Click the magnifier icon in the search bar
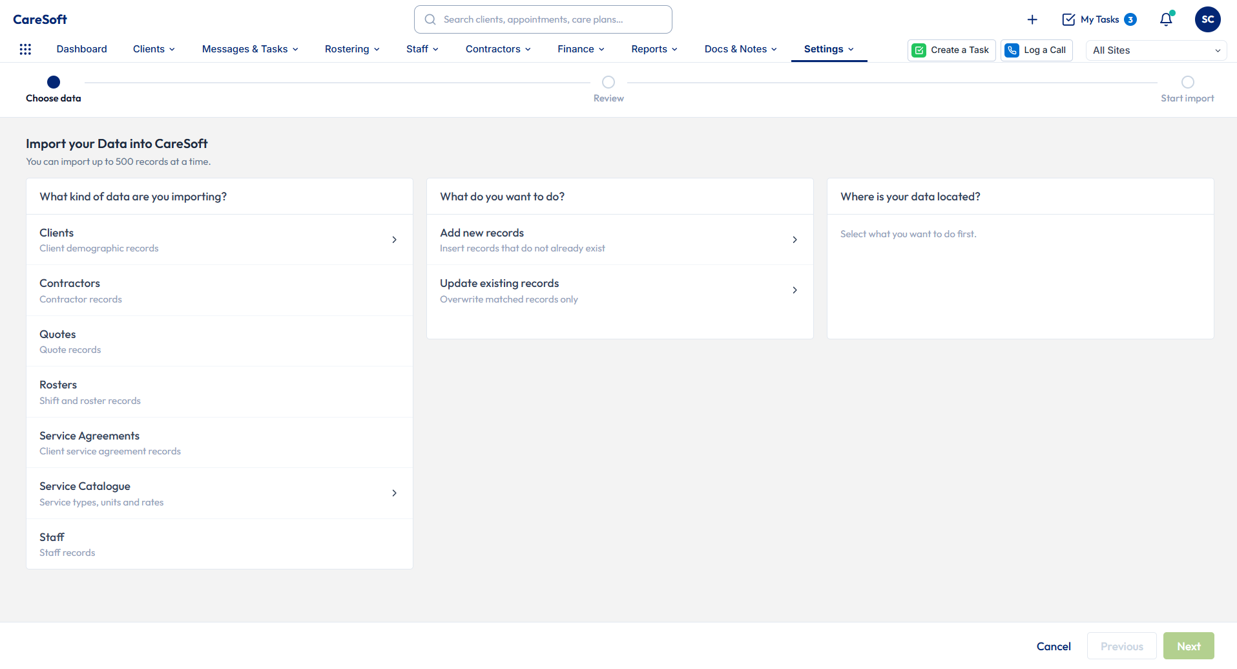This screenshot has height=669, width=1237. (430, 19)
